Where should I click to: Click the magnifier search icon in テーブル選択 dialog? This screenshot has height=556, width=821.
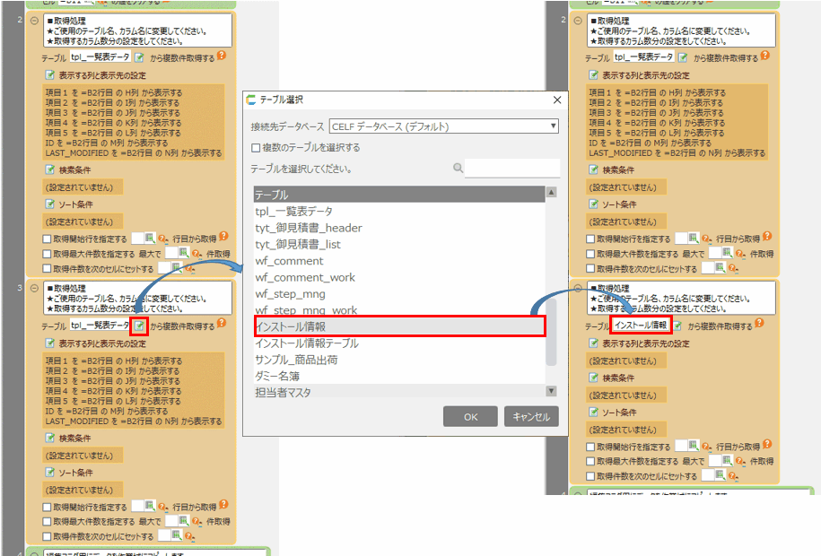click(458, 169)
